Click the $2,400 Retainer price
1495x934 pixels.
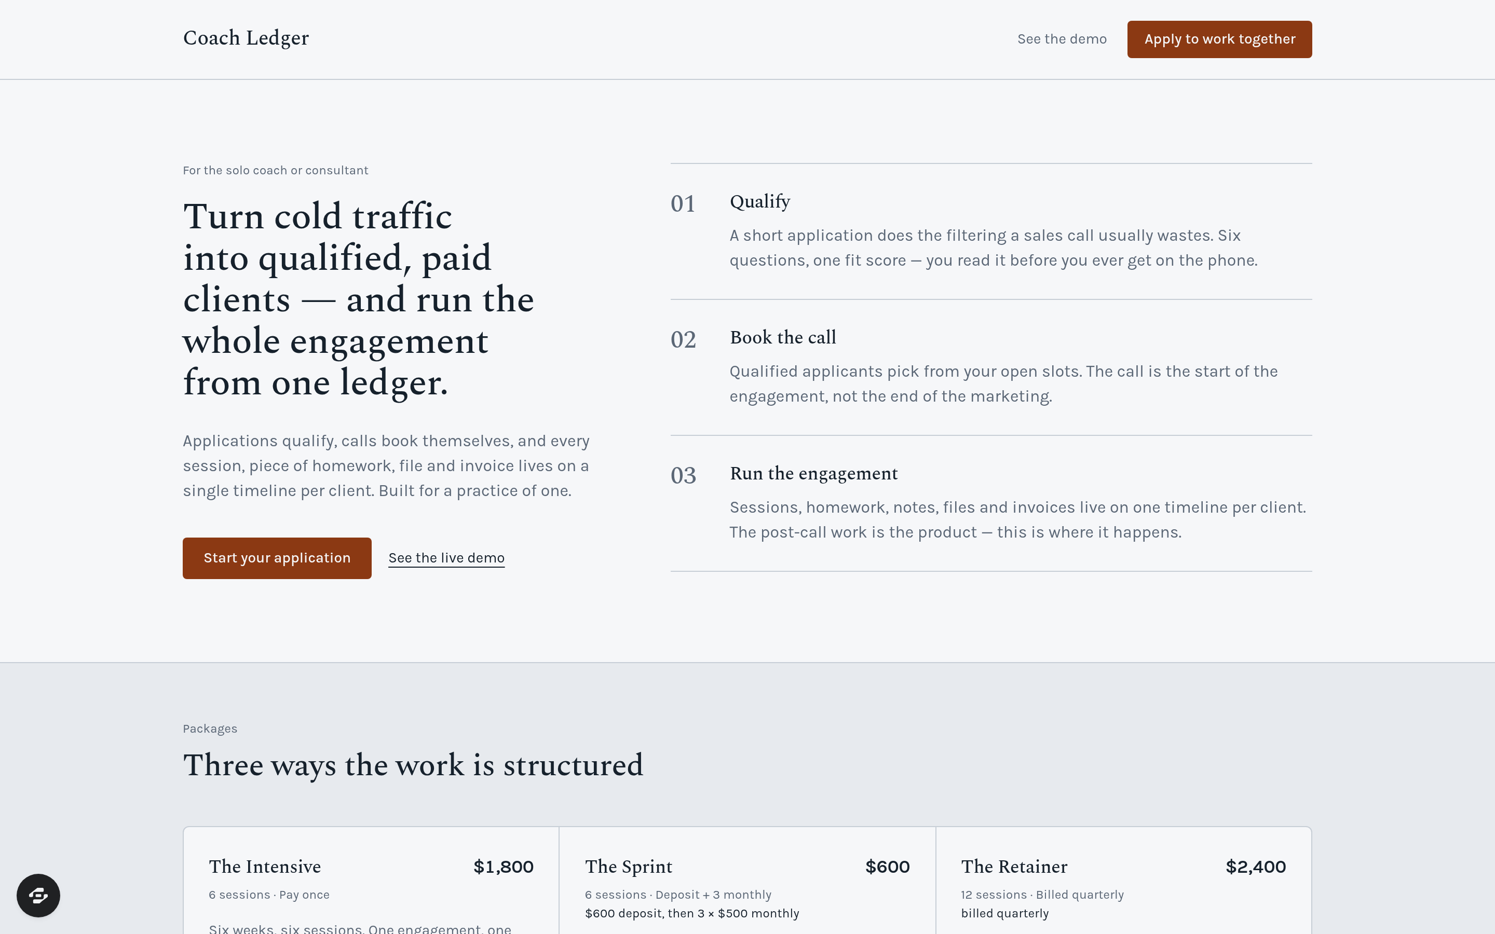[x=1255, y=867]
